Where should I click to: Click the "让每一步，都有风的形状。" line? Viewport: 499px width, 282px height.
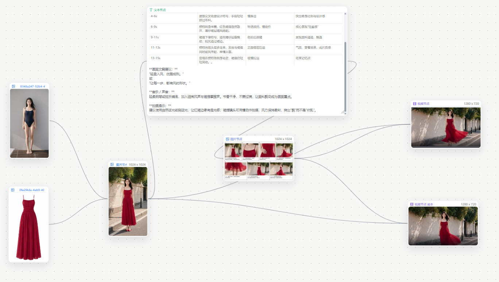click(x=170, y=83)
